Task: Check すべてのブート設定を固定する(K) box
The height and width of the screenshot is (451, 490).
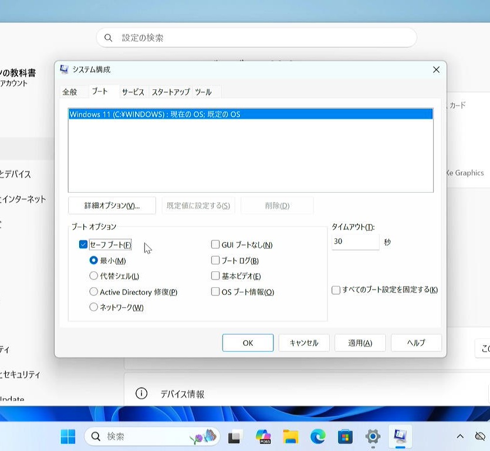Action: (x=336, y=290)
